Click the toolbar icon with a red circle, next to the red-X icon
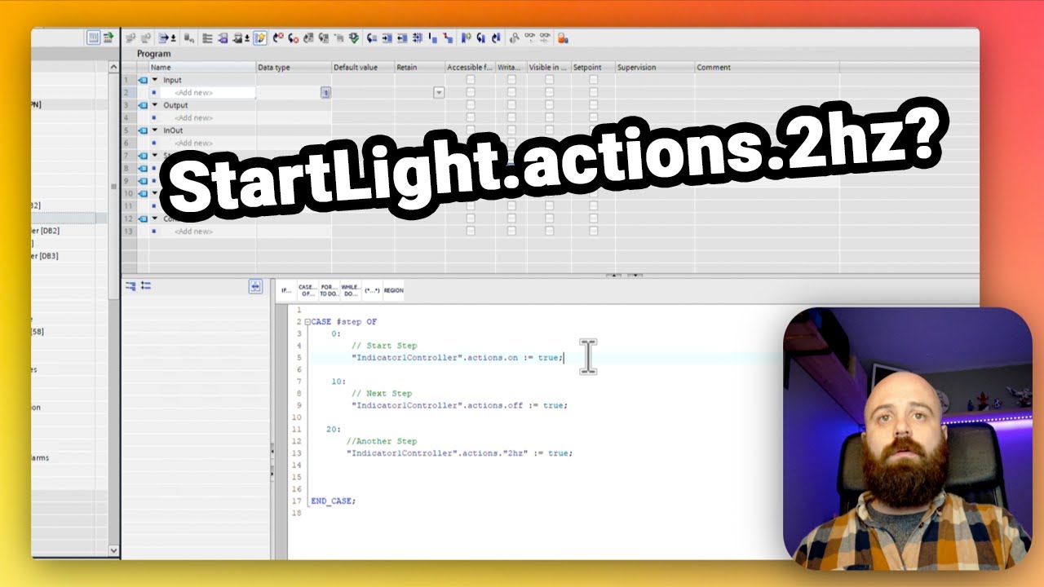 pyautogui.click(x=294, y=38)
